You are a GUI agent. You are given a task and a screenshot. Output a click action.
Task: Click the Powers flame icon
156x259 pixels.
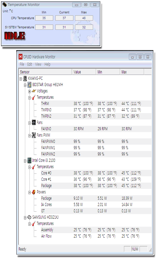34,192
